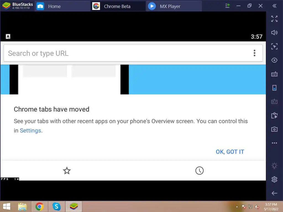Click the muted volume tray icon

pos(257,207)
